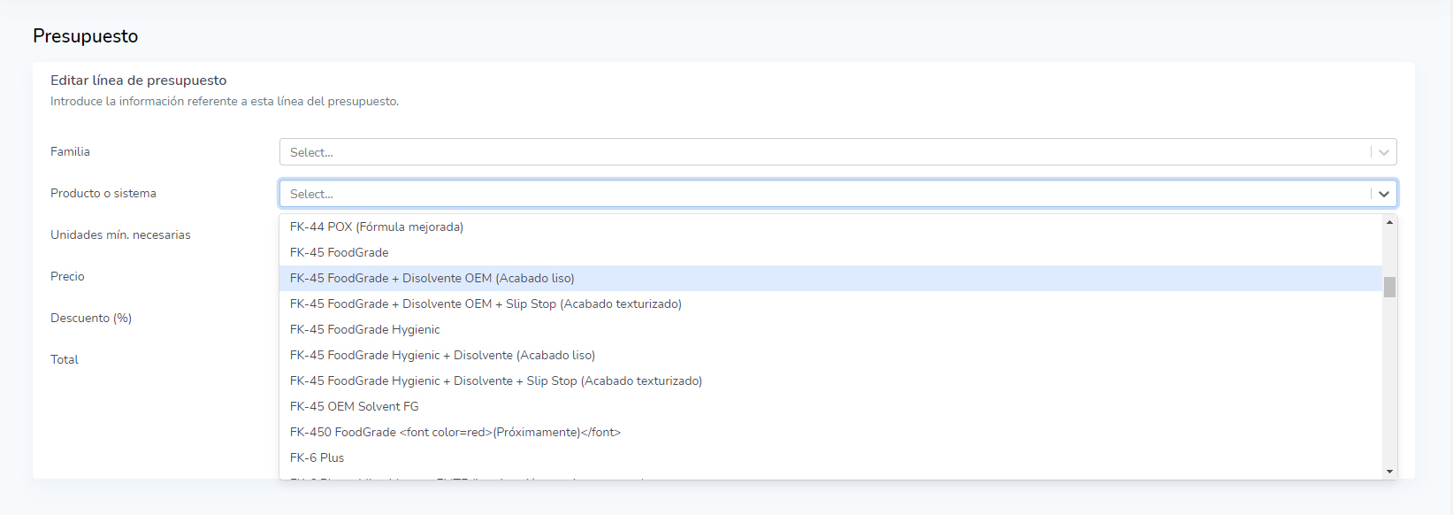
Task: Click the dropdown list scrollbar thumb
Action: point(1389,287)
